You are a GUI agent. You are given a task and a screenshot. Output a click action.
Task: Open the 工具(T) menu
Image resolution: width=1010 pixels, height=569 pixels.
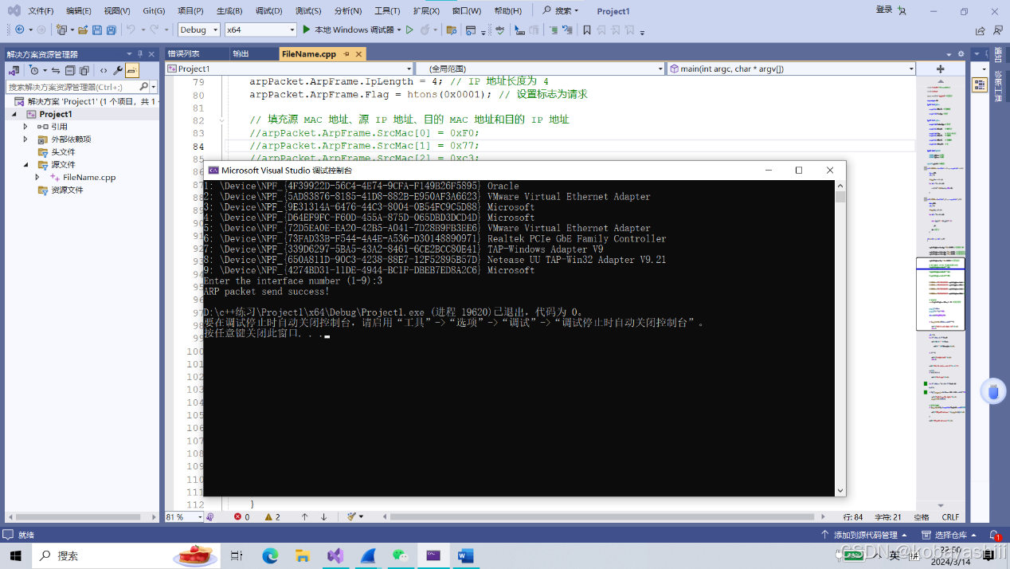coord(387,11)
